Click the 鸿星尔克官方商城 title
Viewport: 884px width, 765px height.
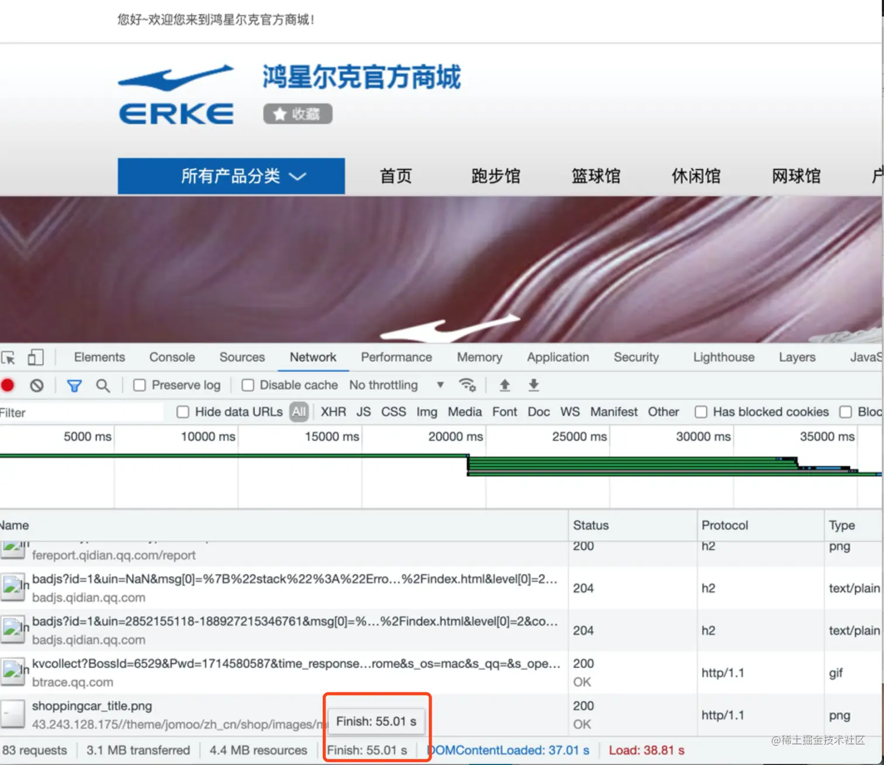click(361, 77)
